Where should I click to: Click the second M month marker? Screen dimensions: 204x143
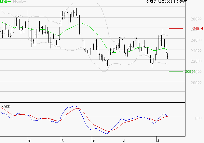pyautogui.click(x=94, y=141)
